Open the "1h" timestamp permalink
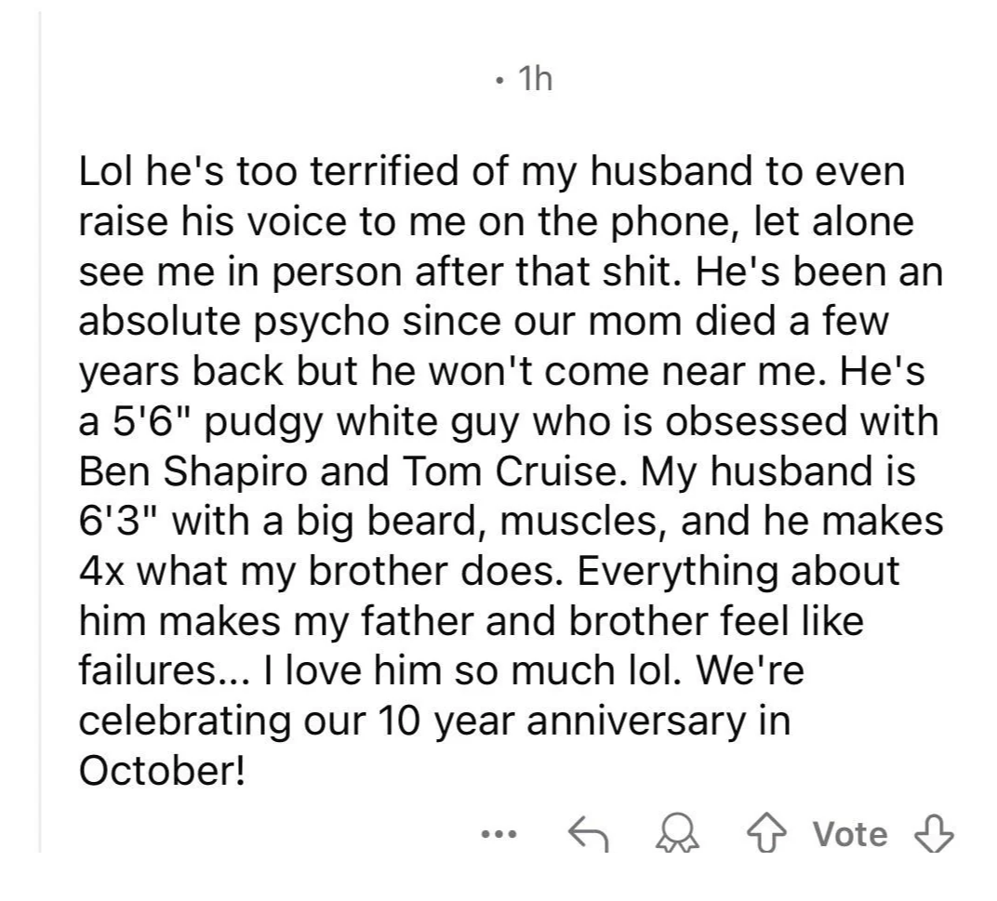Viewport: 997px width, 901px height. (536, 79)
